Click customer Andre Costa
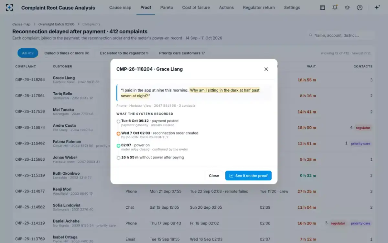Viewport: 388px width, 243px height. click(64, 125)
